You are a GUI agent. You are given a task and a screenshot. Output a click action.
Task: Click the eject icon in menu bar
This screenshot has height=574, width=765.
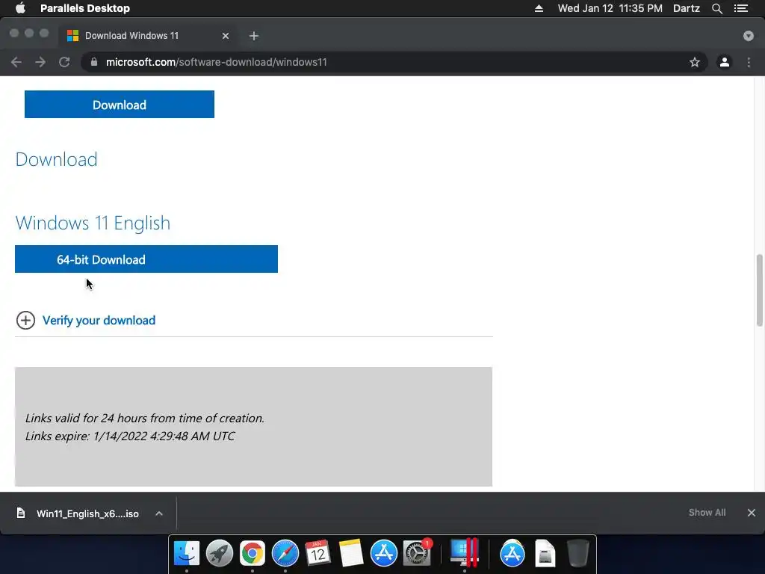[539, 8]
